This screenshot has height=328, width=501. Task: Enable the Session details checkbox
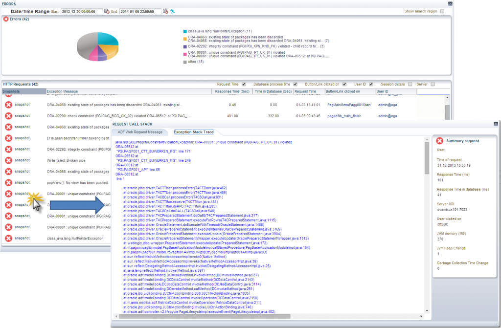click(x=410, y=84)
